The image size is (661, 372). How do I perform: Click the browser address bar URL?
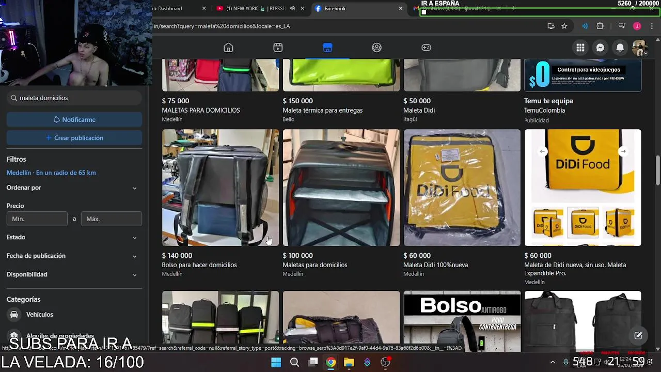click(x=221, y=26)
